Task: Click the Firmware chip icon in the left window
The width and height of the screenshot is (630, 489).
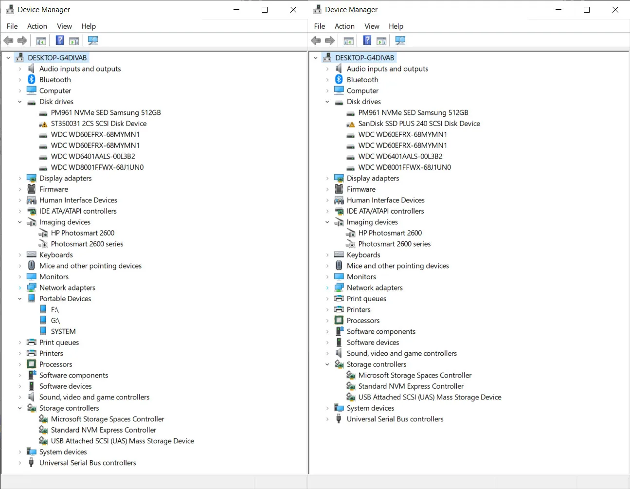Action: (32, 189)
